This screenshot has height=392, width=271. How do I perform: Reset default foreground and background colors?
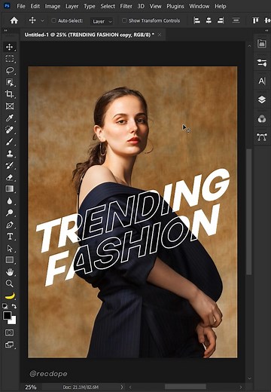tap(5, 306)
